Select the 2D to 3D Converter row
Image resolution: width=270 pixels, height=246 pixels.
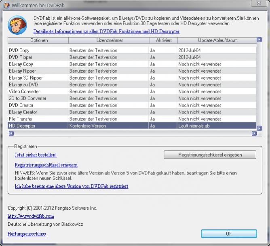(x=132, y=99)
